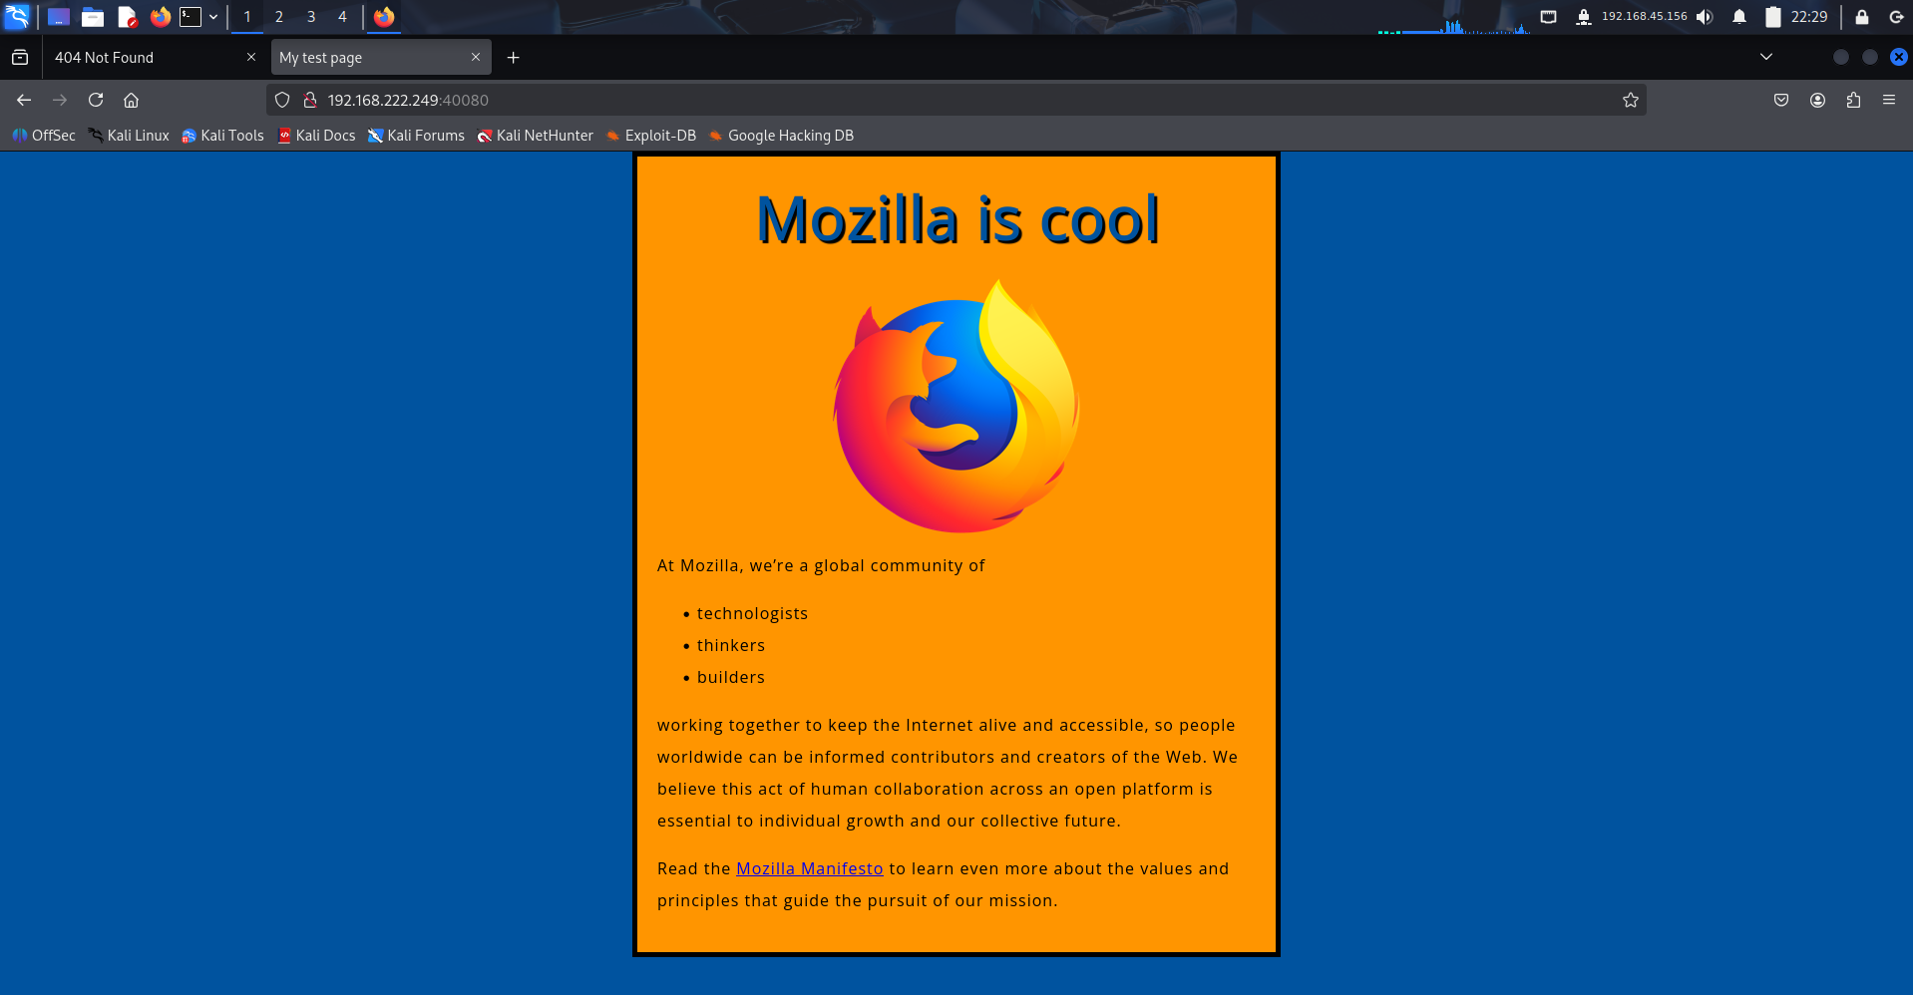Switch to workspace 2

tap(279, 16)
